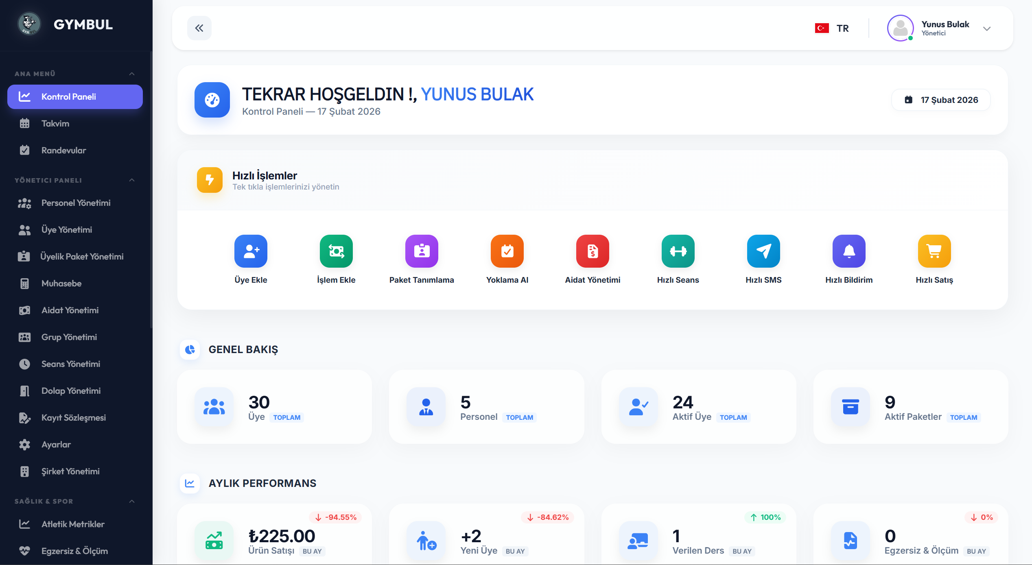Open Muhasebe from the sidebar

[x=61, y=283]
